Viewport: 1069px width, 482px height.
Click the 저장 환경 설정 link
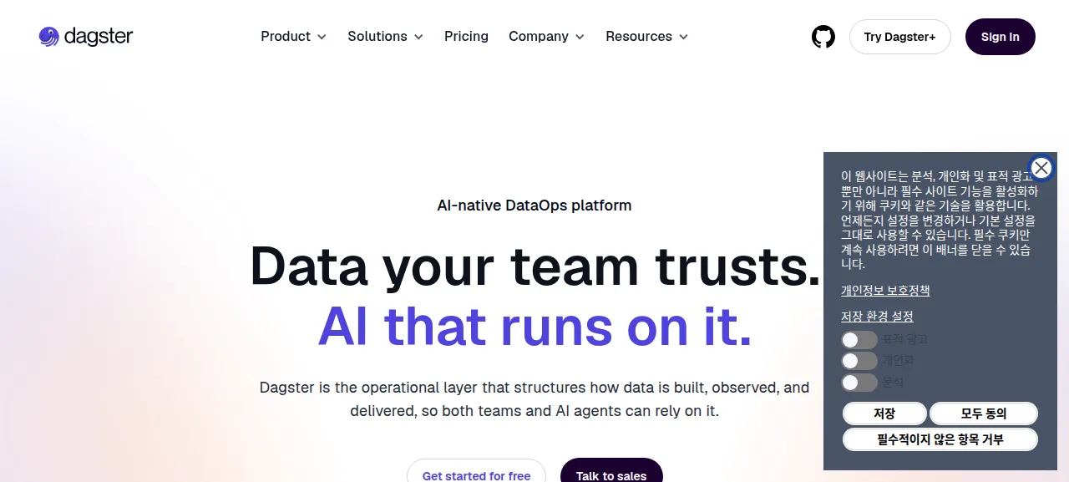[877, 317]
